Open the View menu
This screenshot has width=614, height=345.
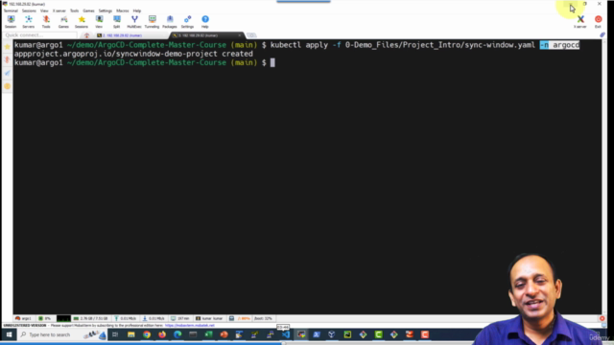tap(44, 11)
